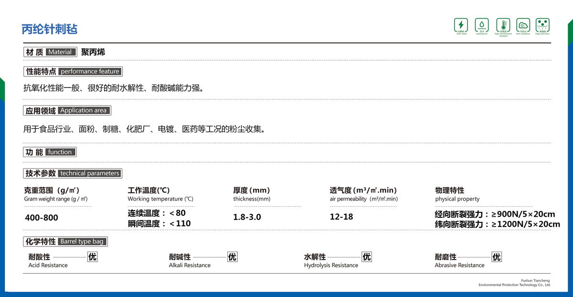The height and width of the screenshot is (297, 573).
Task: Click the 400-800 gram weight value
Action: click(x=41, y=218)
